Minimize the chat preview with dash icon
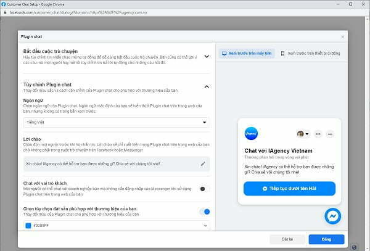The image size is (370, 251). click(x=330, y=134)
